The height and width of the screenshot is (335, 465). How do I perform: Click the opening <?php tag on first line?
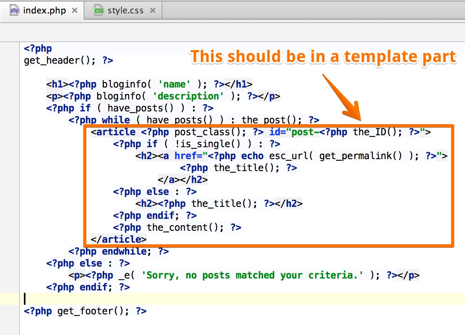click(38, 49)
